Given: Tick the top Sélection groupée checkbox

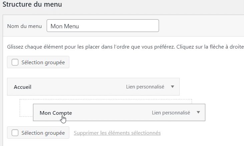Looking at the screenshot, I should pyautogui.click(x=15, y=62).
